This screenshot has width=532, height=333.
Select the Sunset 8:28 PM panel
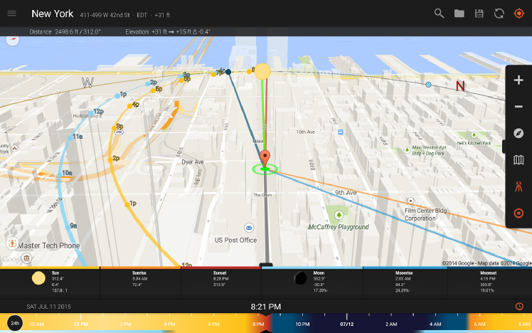coord(221,282)
